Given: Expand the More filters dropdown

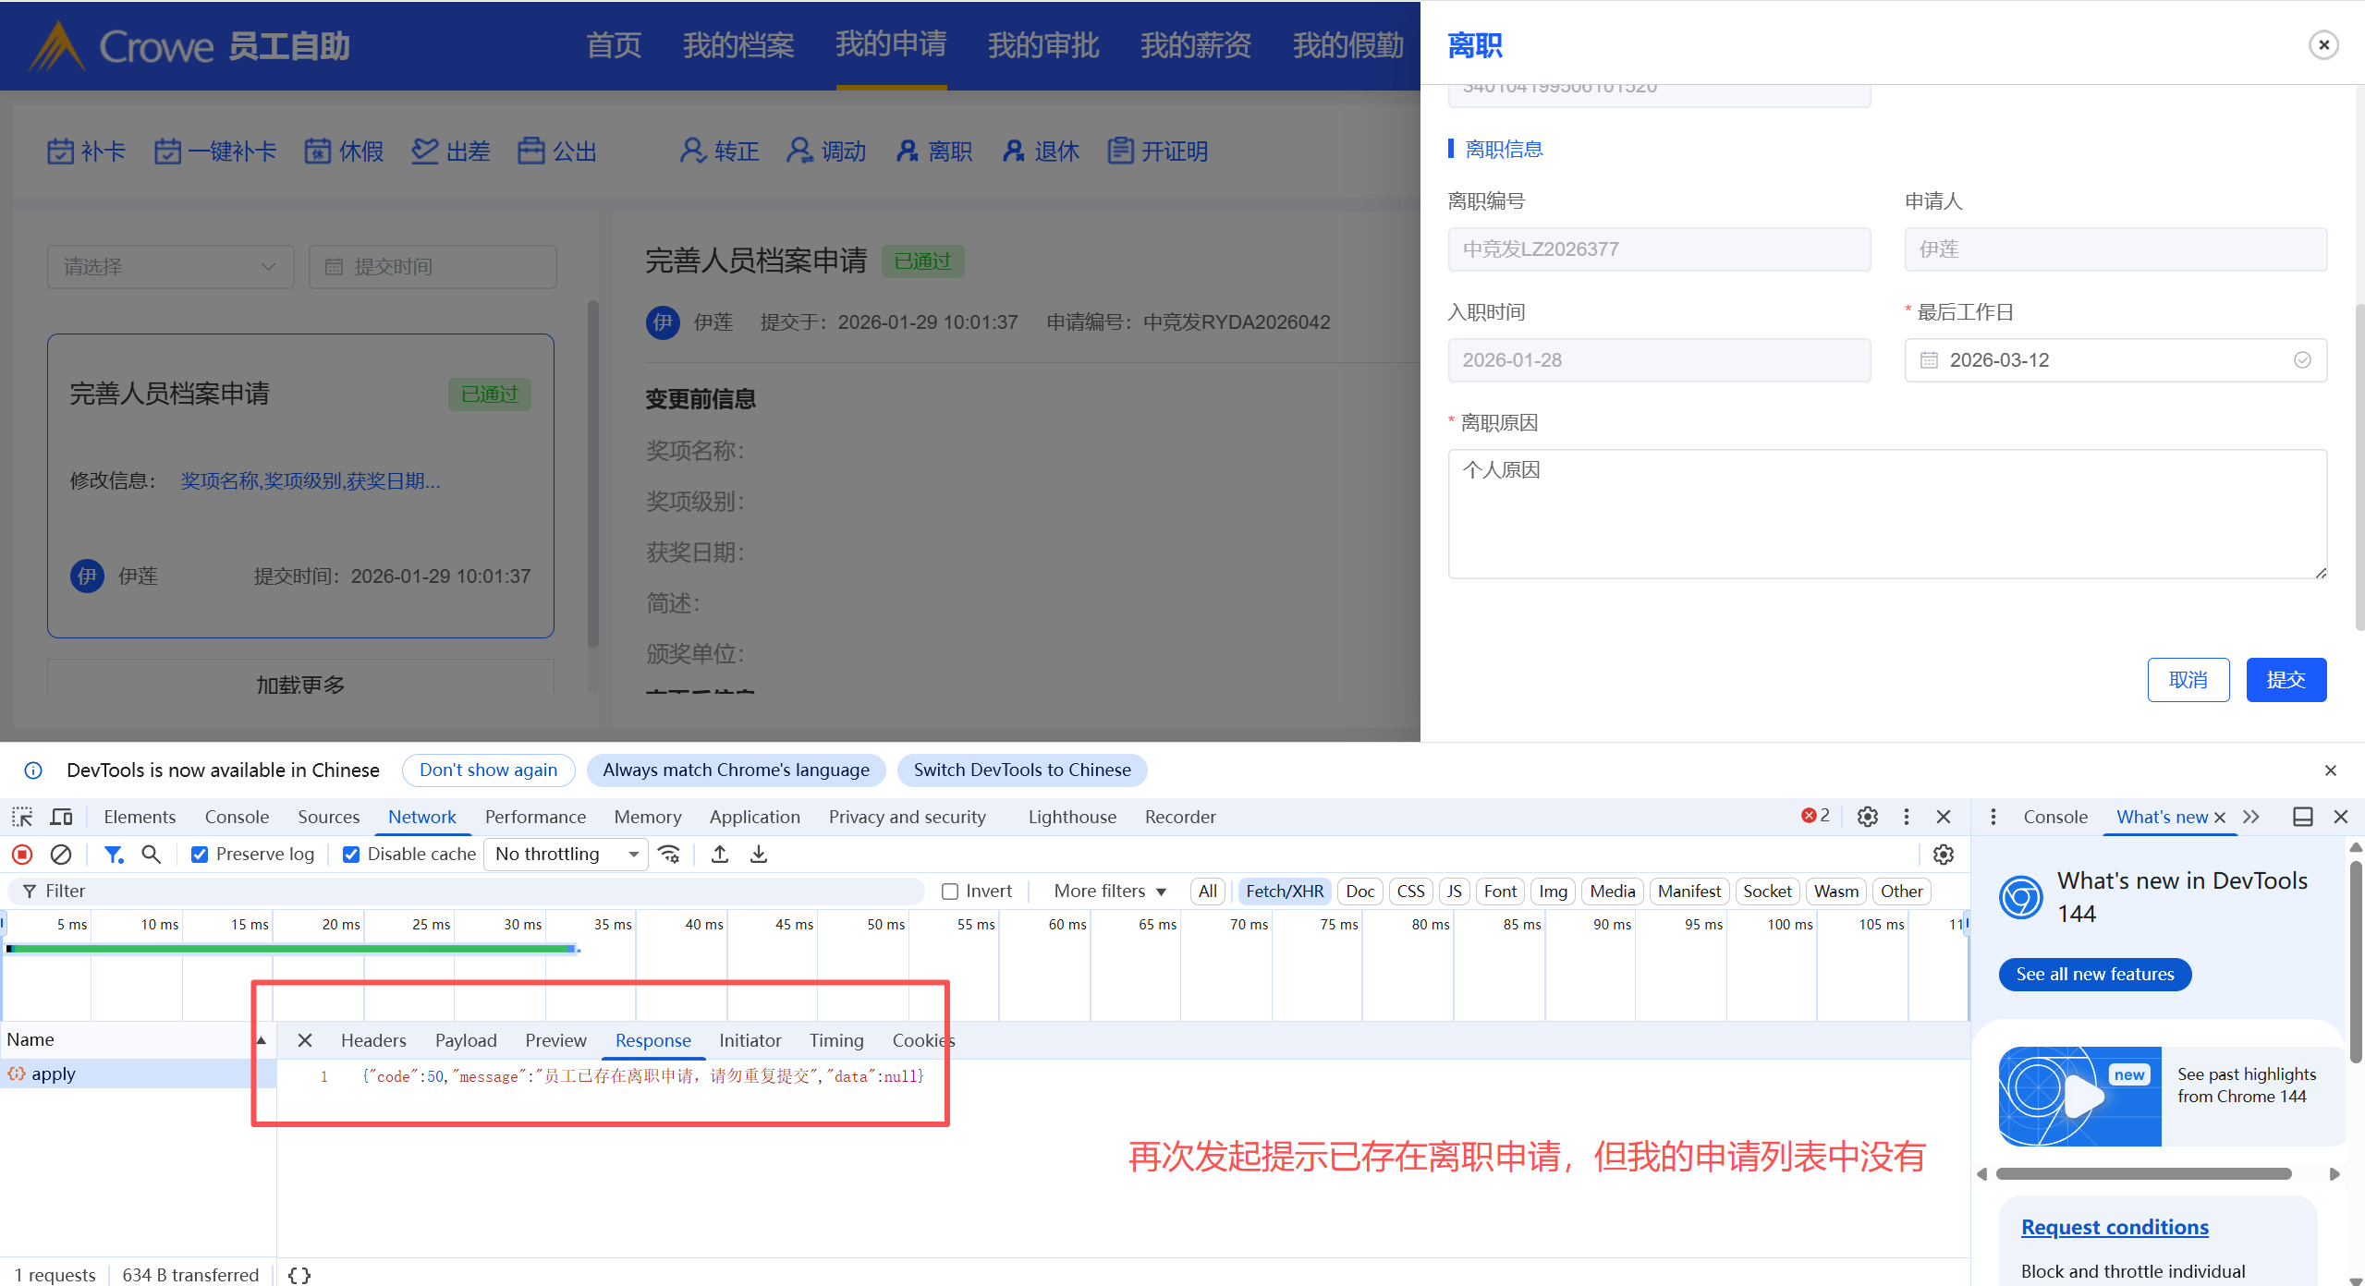Looking at the screenshot, I should (1109, 892).
